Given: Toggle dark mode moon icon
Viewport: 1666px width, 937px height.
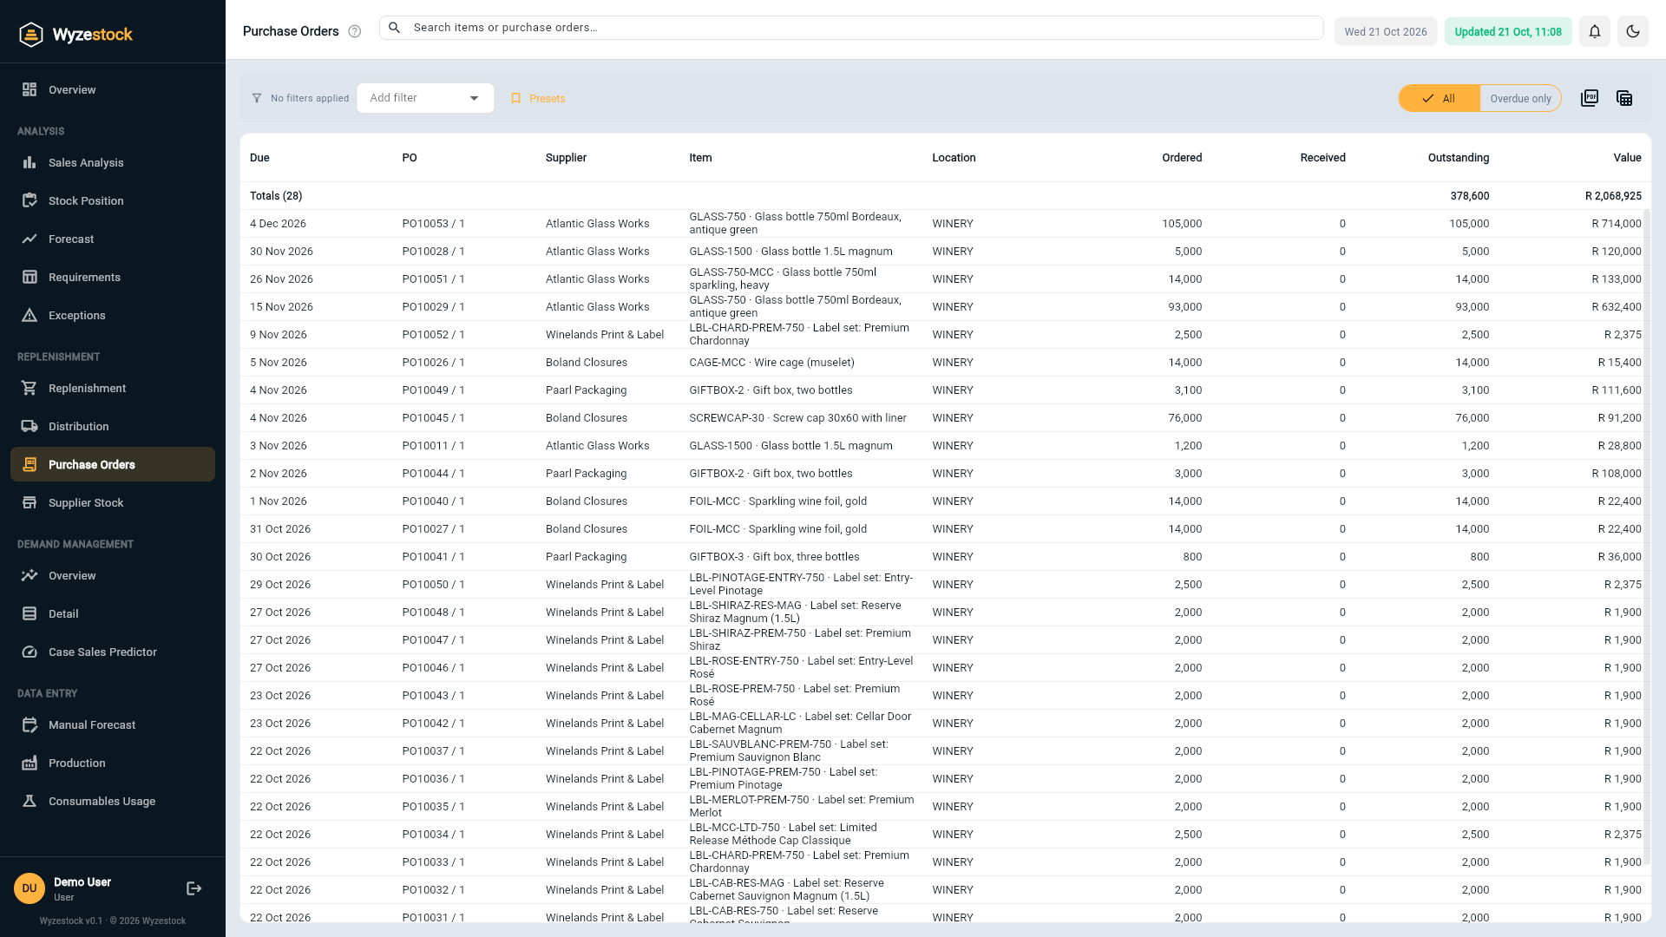Looking at the screenshot, I should [1633, 31].
